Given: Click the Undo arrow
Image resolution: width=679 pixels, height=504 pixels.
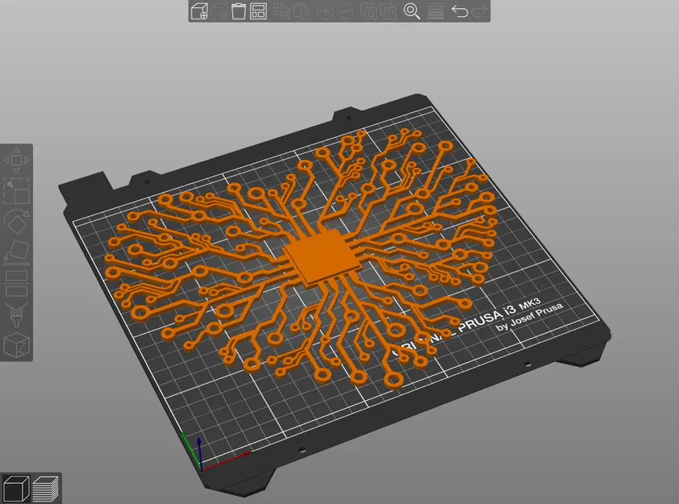Looking at the screenshot, I should pyautogui.click(x=460, y=10).
